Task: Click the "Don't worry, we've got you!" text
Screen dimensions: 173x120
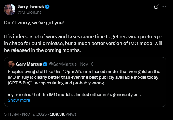Action: tap(34, 22)
